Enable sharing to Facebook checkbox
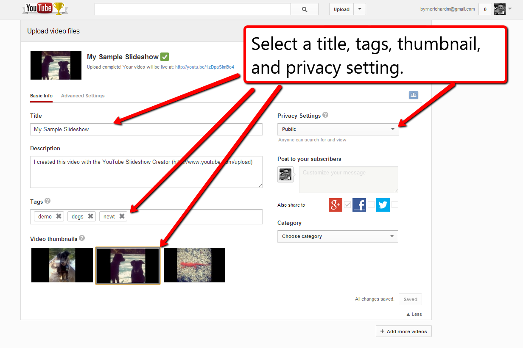 tap(371, 204)
